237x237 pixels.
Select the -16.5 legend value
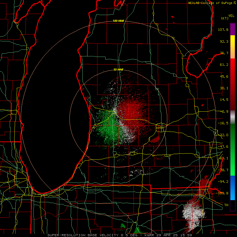223,123
